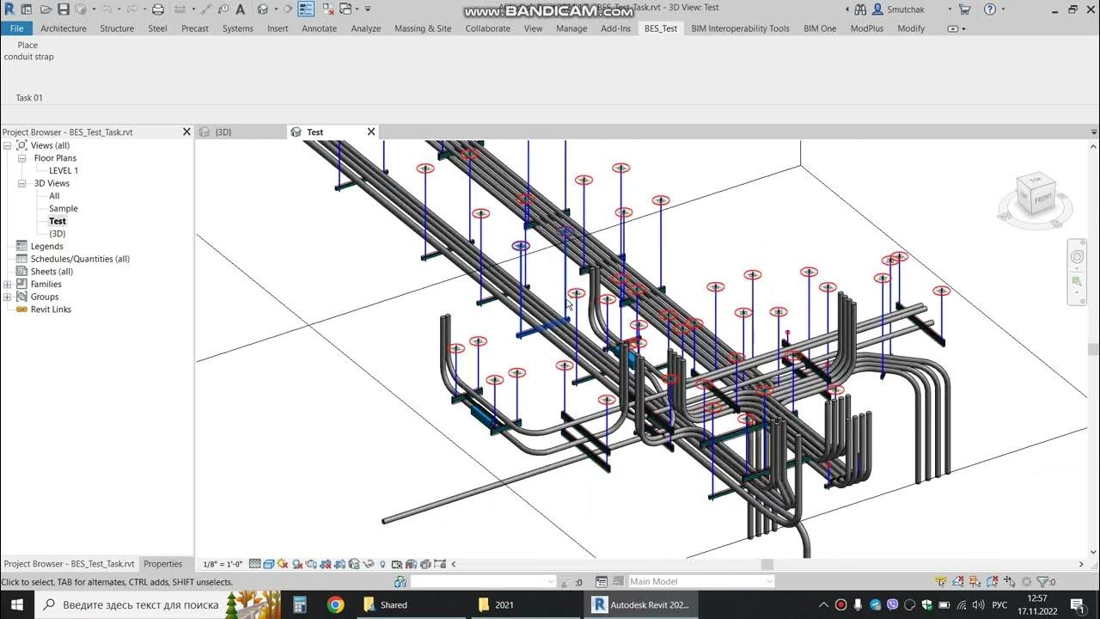Expand the Families tree node

pos(7,284)
